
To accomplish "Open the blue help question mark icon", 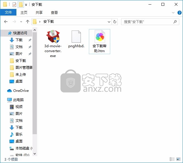I will (179, 12).
